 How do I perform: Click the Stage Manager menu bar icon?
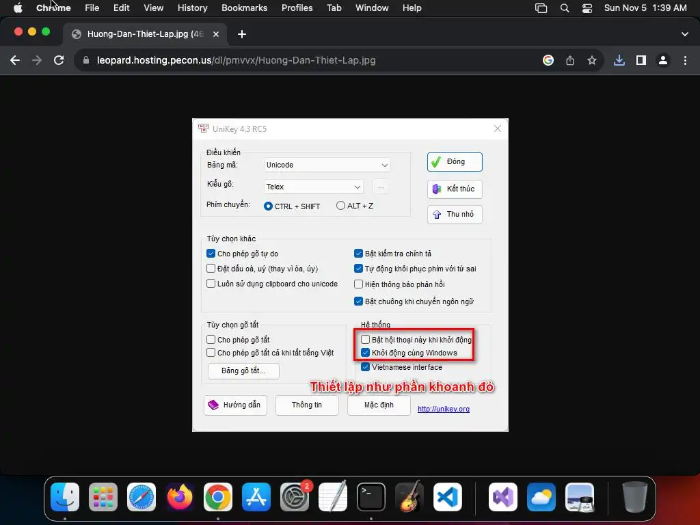541,8
